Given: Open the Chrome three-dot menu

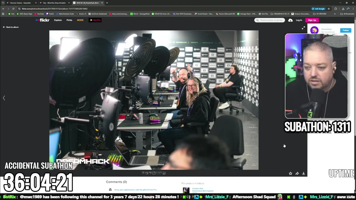Looking at the screenshot, I should (x=353, y=9).
